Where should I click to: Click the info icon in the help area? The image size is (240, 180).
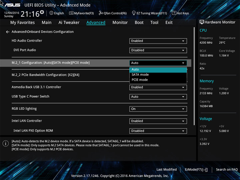pos(6,144)
